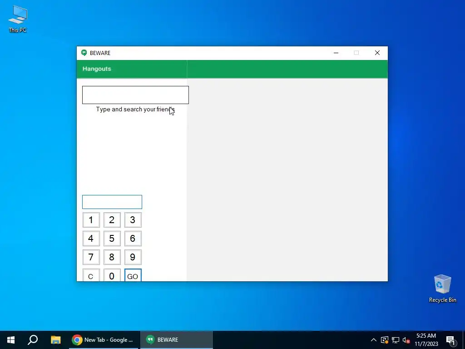Open the Windows Start menu
This screenshot has width=465, height=349.
click(11, 340)
